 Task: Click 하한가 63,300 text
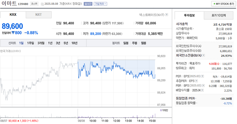112,34
